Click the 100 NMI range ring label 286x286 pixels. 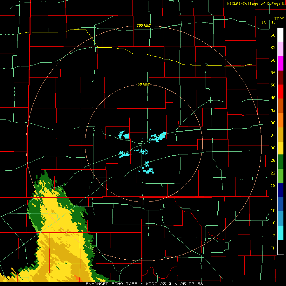tap(144, 25)
